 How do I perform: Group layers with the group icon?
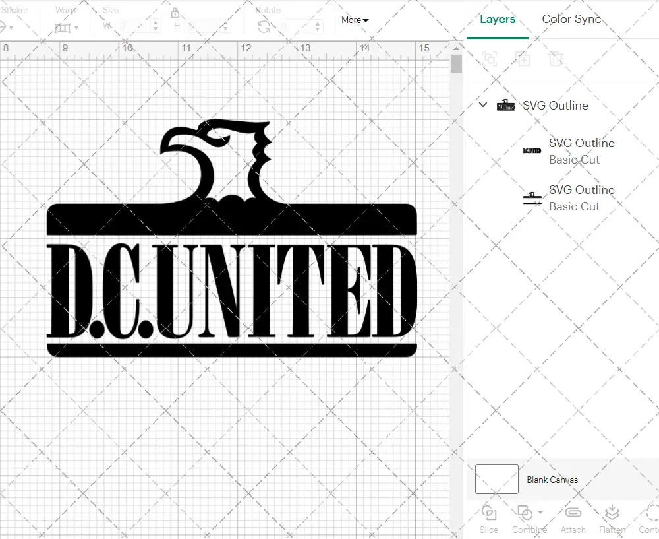point(489,59)
